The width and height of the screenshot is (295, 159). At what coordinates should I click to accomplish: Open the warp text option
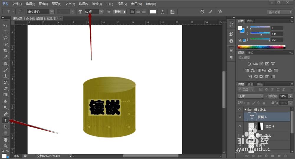(x=163, y=12)
